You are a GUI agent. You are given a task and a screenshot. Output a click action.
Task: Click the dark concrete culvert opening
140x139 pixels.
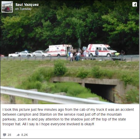pos(99,92)
